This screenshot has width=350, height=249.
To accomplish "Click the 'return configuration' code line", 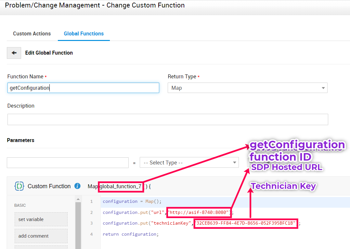I will pos(131,234).
